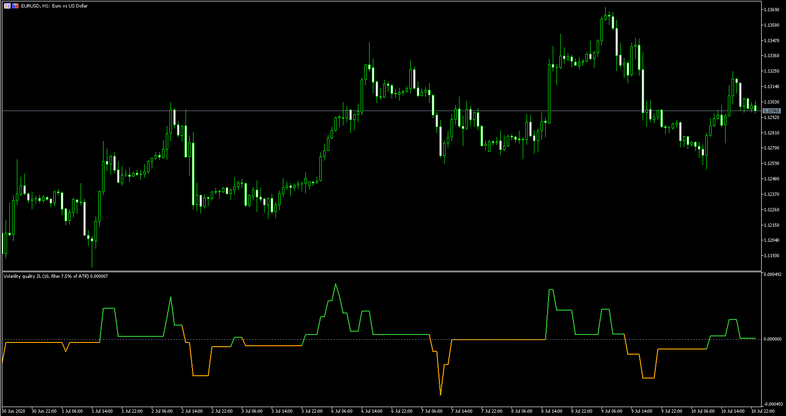This screenshot has height=416, width=786.
Task: Click the 10 Jul 14:00 time label
Action: pos(733,411)
